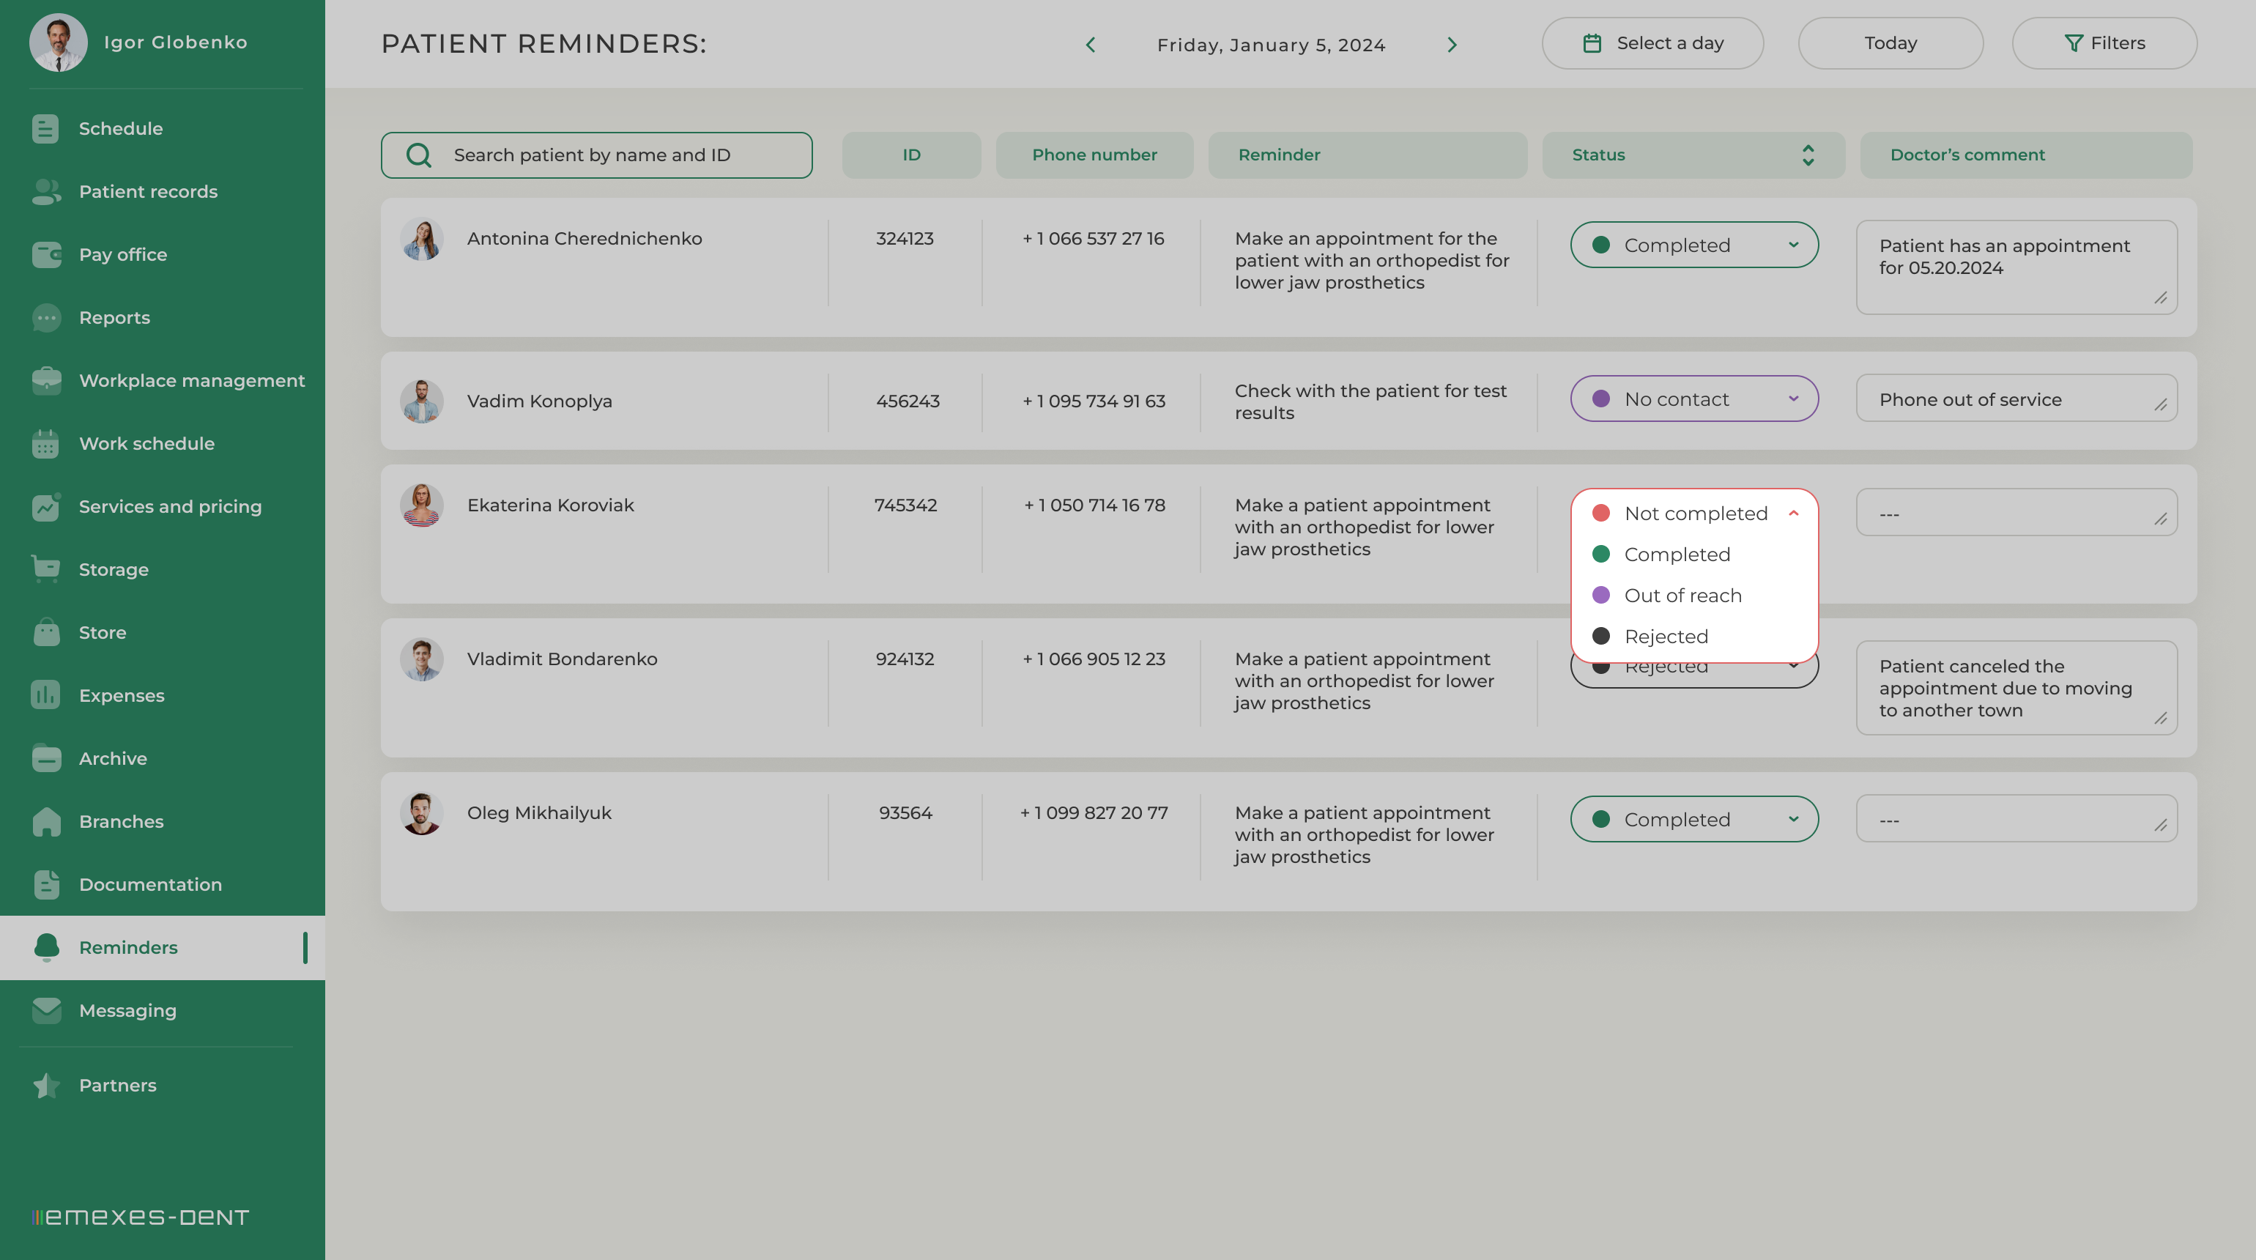This screenshot has height=1260, width=2256.
Task: Edit the comment 'Patient has an appointment for 05.20.2024'
Action: click(x=2016, y=267)
